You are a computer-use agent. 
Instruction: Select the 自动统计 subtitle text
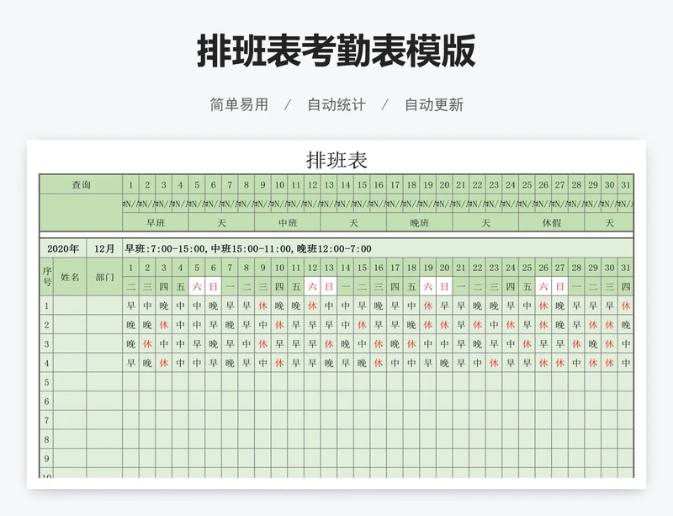click(x=336, y=105)
